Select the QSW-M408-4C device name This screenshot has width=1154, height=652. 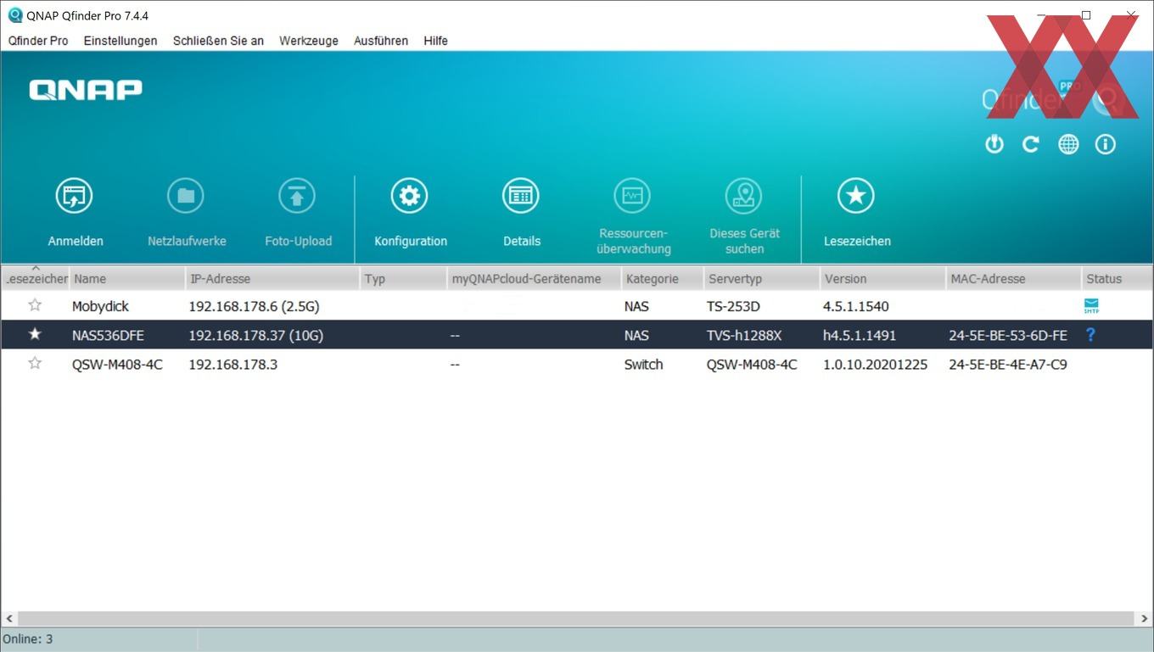117,365
